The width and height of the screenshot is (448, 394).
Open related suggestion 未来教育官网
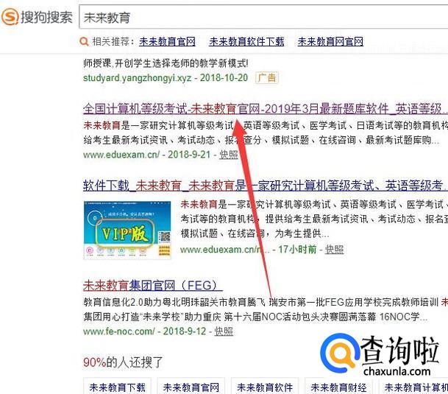(x=167, y=42)
